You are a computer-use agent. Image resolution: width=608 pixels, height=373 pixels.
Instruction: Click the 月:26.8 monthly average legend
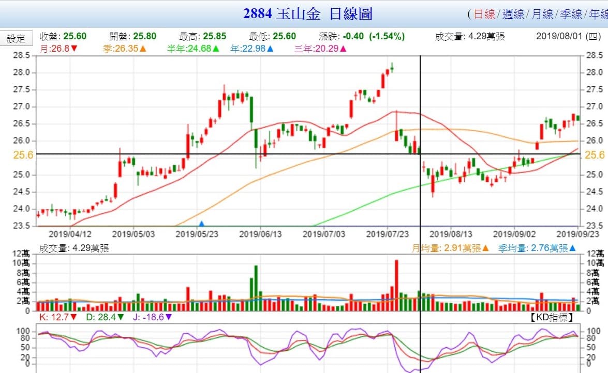click(x=58, y=49)
